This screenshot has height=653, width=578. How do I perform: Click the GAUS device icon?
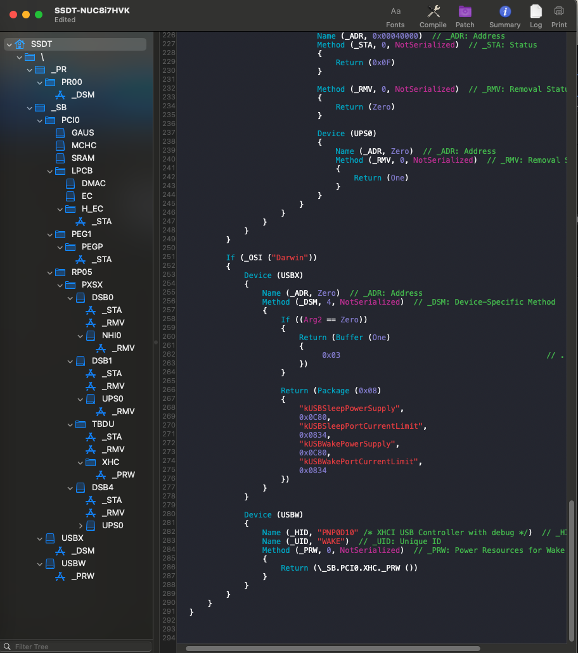pos(60,133)
